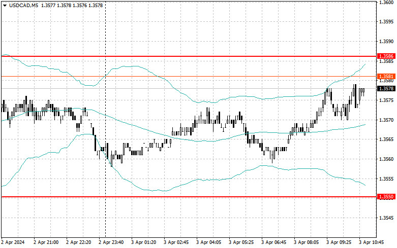Click the 1.3570 price axis value
Screen dimensions: 397x248
click(386, 120)
